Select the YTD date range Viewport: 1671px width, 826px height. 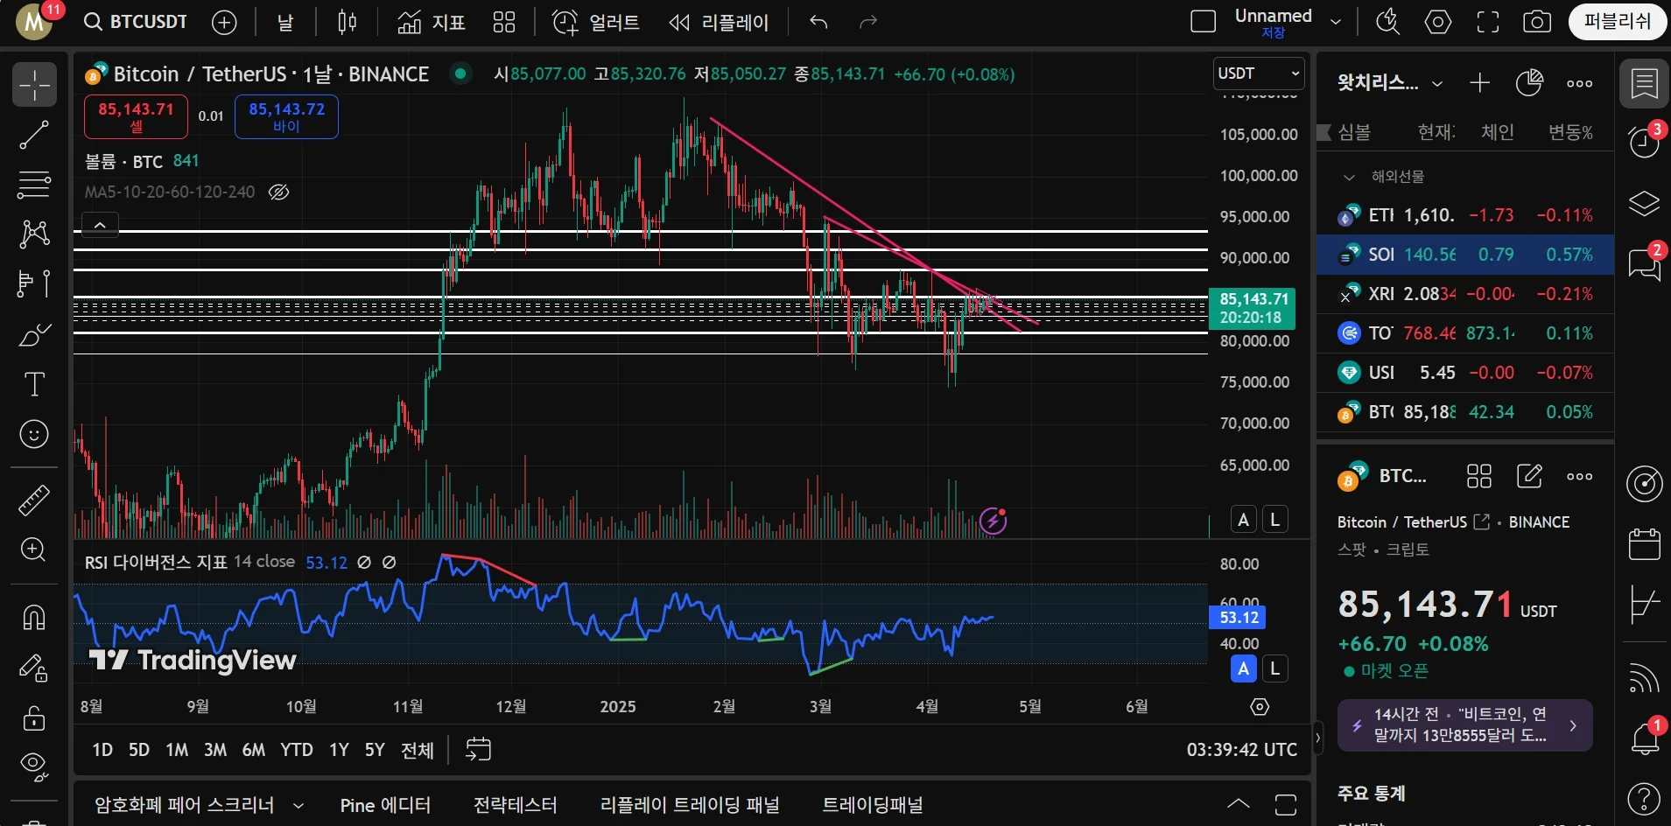(x=297, y=750)
